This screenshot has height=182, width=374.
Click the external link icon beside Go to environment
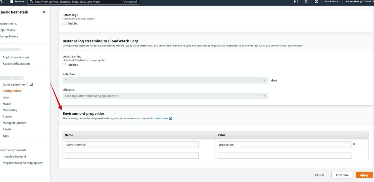pyautogui.click(x=31, y=84)
